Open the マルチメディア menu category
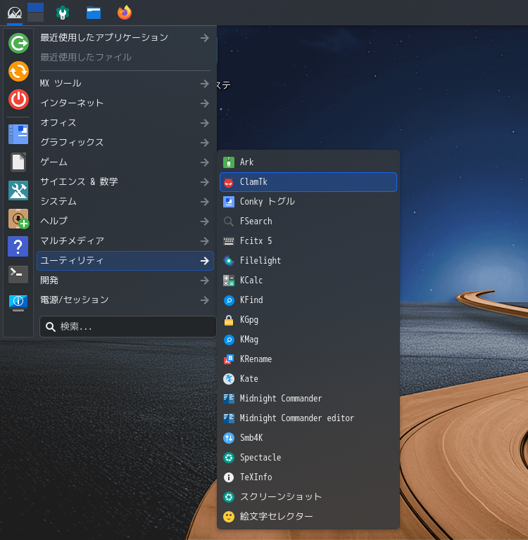 click(125, 240)
